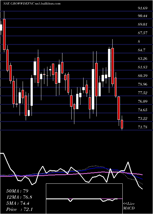Click the MACD histogram panel
Screen dimensions: 153x214
click(84, 199)
